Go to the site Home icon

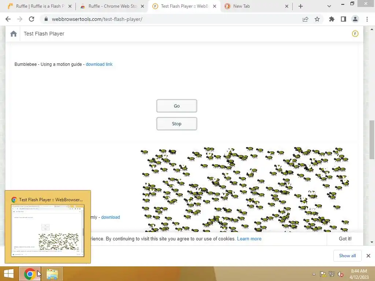coord(14,34)
